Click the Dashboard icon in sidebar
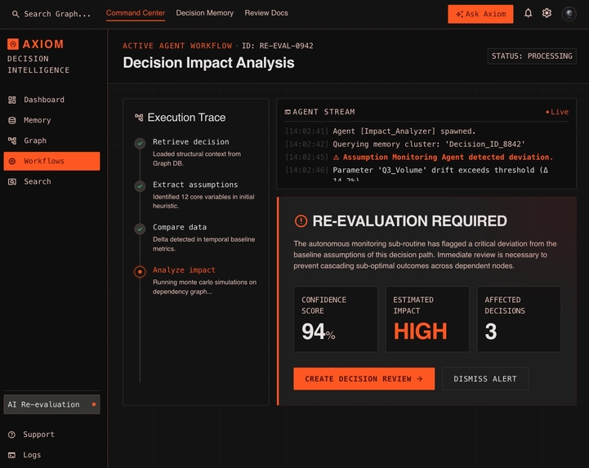The height and width of the screenshot is (468, 589). point(12,100)
